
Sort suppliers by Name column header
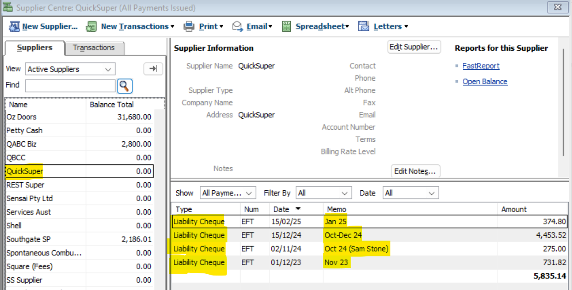click(45, 105)
